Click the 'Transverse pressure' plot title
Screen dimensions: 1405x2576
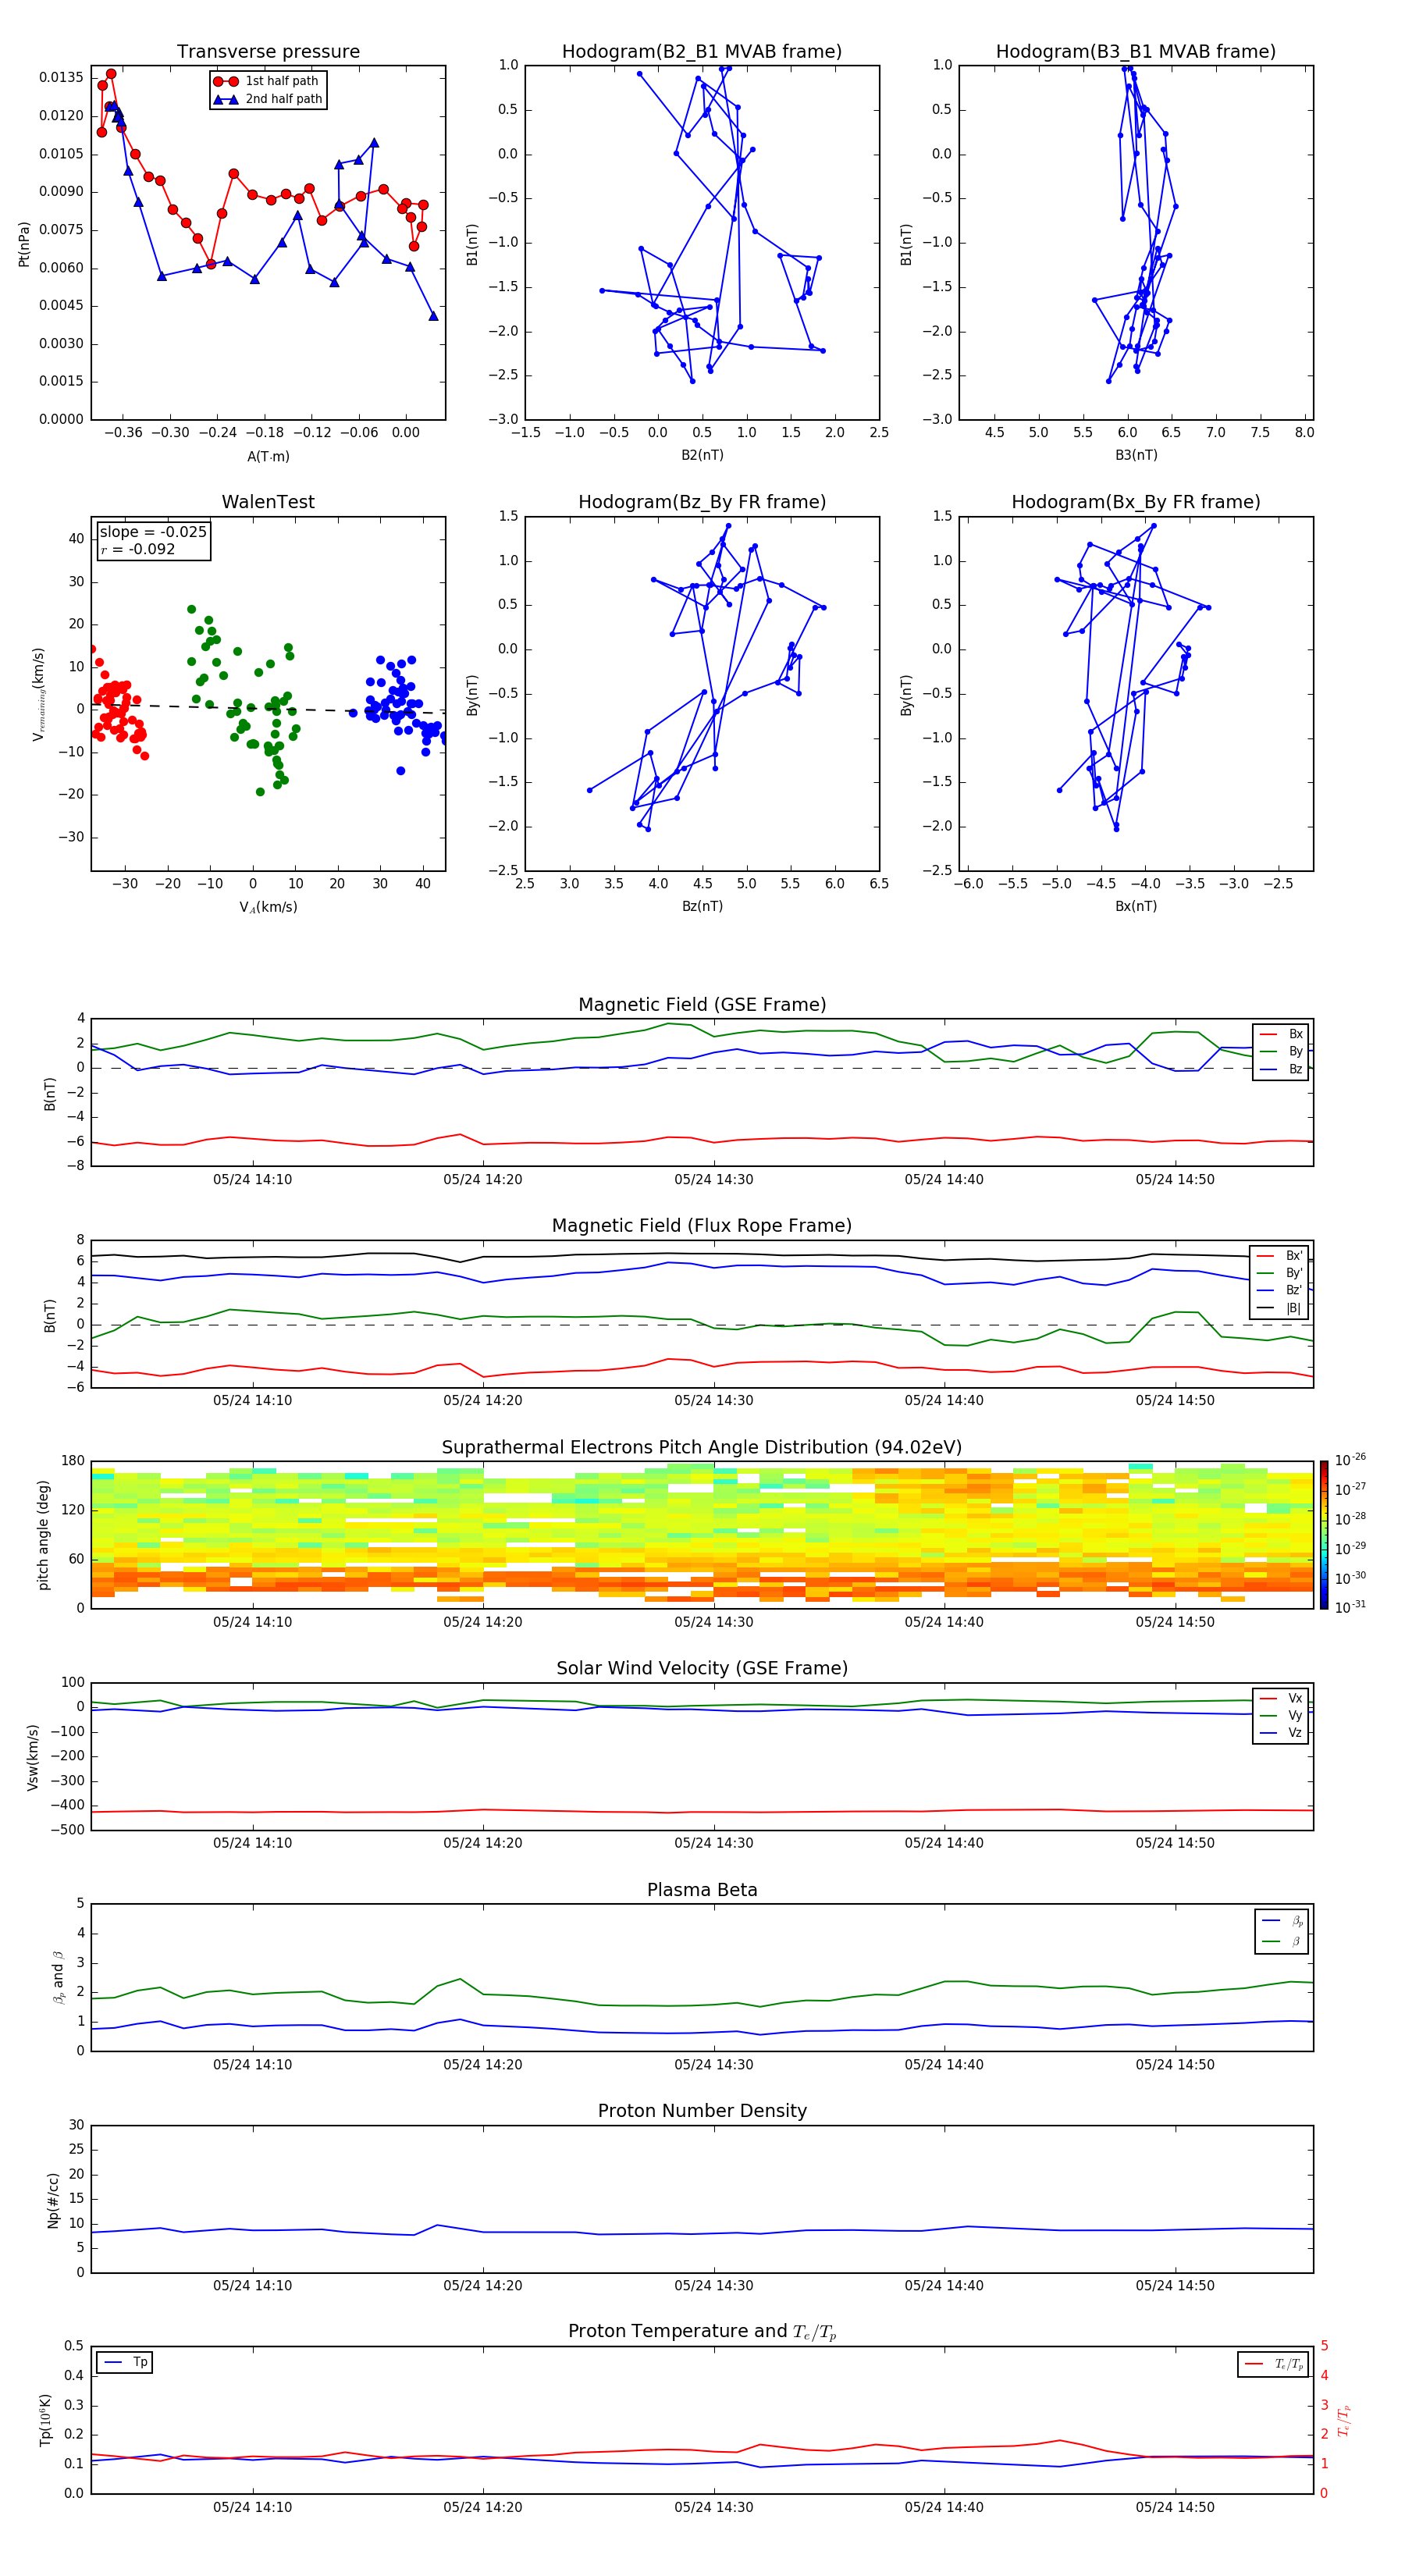(x=268, y=52)
